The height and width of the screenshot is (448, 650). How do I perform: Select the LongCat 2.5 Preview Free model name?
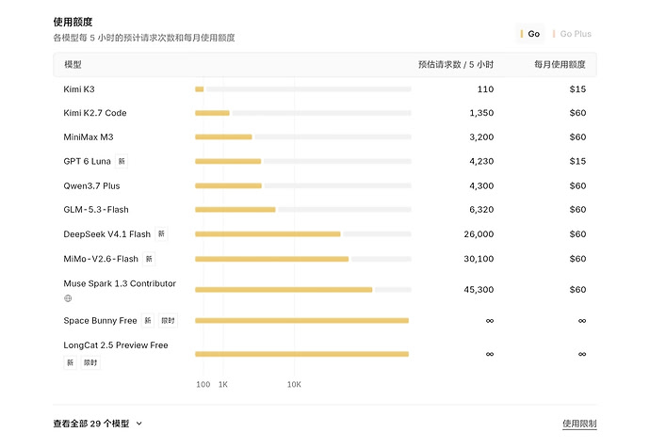pos(116,345)
